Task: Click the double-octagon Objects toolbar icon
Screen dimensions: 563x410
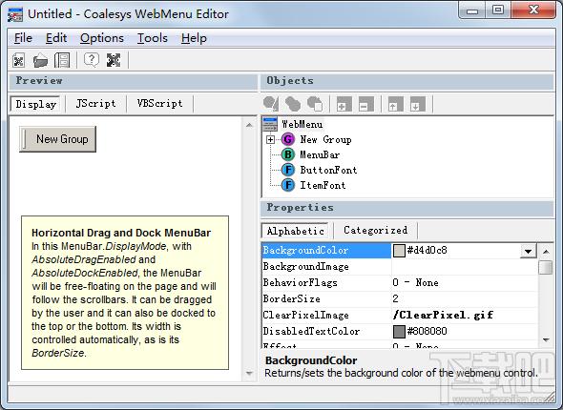Action: click(x=293, y=104)
